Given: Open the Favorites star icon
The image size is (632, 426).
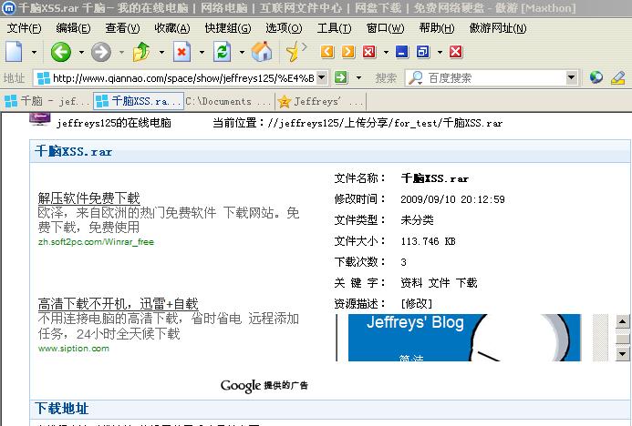Looking at the screenshot, I should click(x=293, y=52).
